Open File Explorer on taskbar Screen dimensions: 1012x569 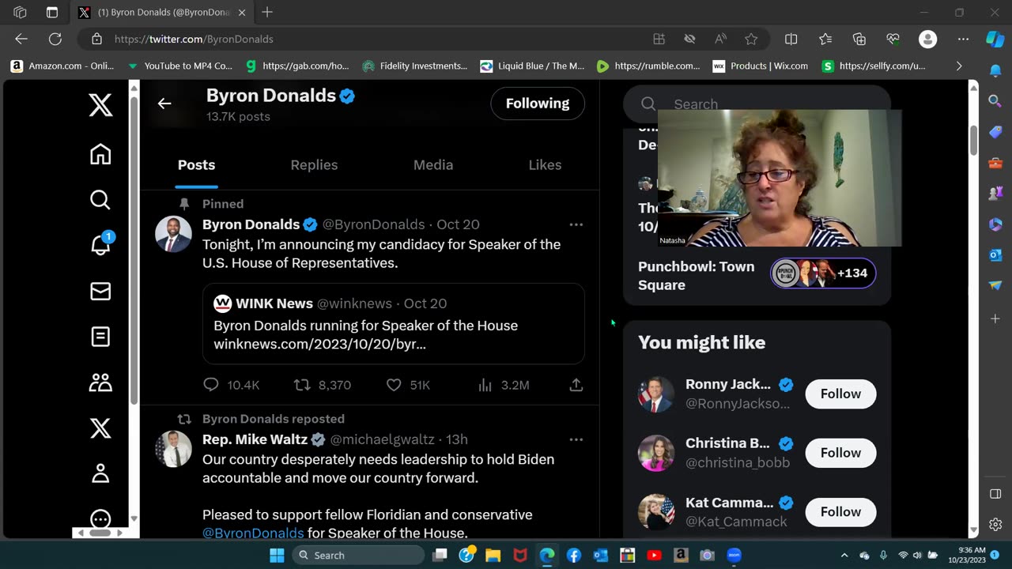(493, 556)
